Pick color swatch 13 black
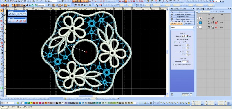The image size is (232, 109). [x=57, y=103]
